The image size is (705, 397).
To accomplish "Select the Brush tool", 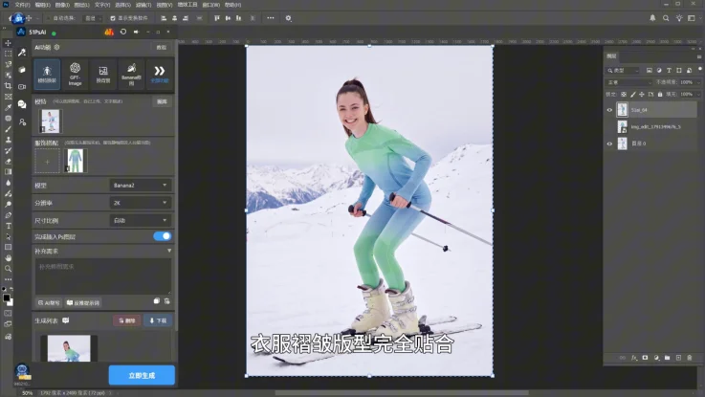I will tap(8, 129).
